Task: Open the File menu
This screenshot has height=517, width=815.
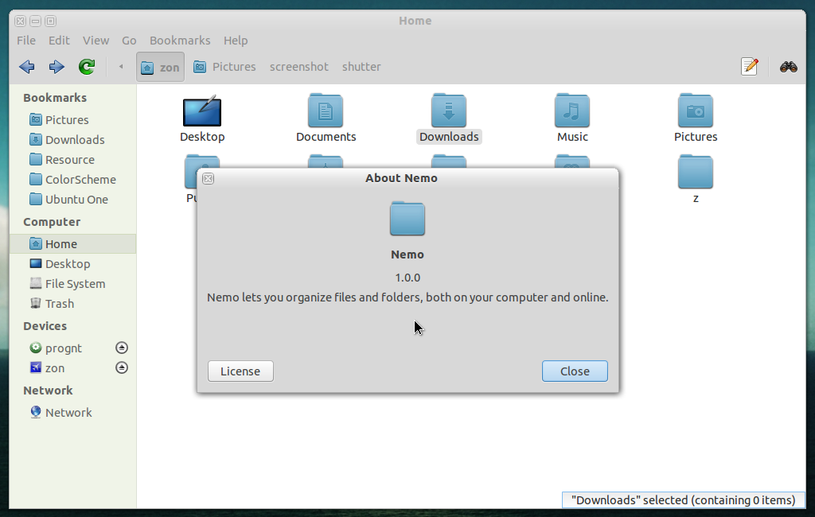Action: click(26, 41)
